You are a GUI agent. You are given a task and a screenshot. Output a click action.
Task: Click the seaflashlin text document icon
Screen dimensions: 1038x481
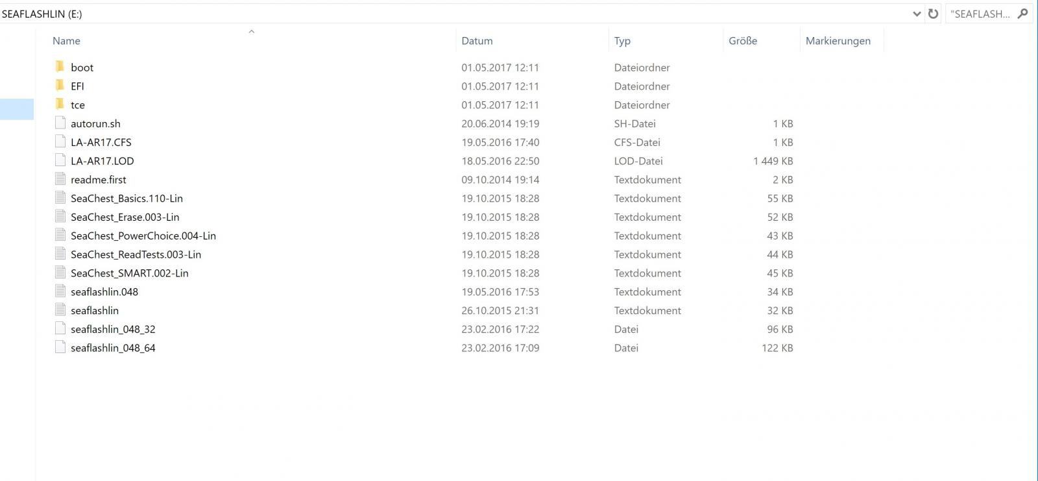(x=60, y=310)
